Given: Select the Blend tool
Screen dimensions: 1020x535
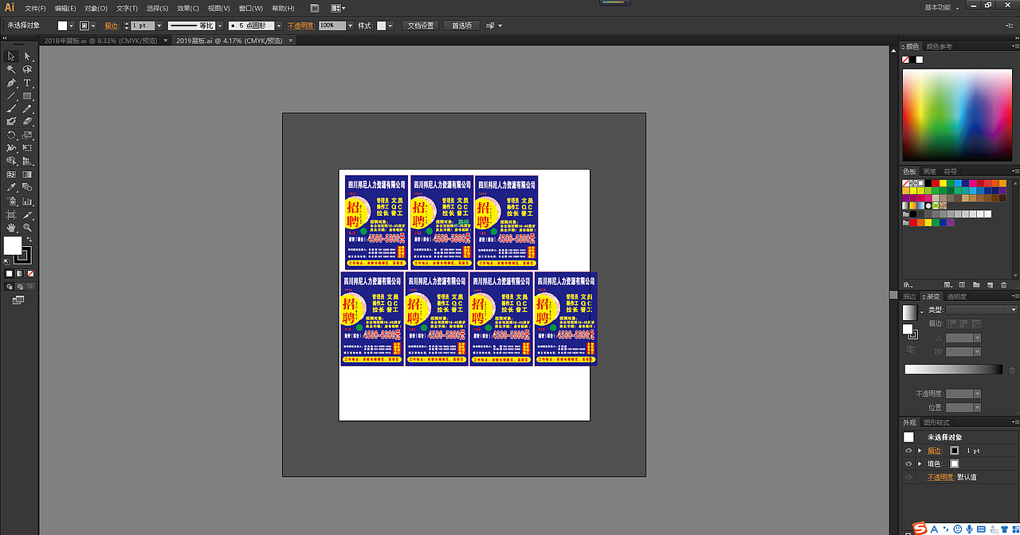Looking at the screenshot, I should 27,188.
